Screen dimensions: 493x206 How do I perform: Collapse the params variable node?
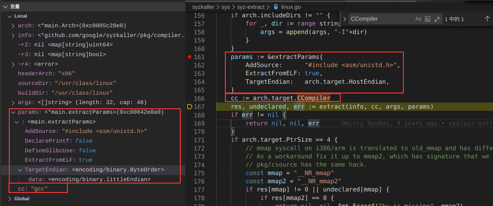[13, 112]
